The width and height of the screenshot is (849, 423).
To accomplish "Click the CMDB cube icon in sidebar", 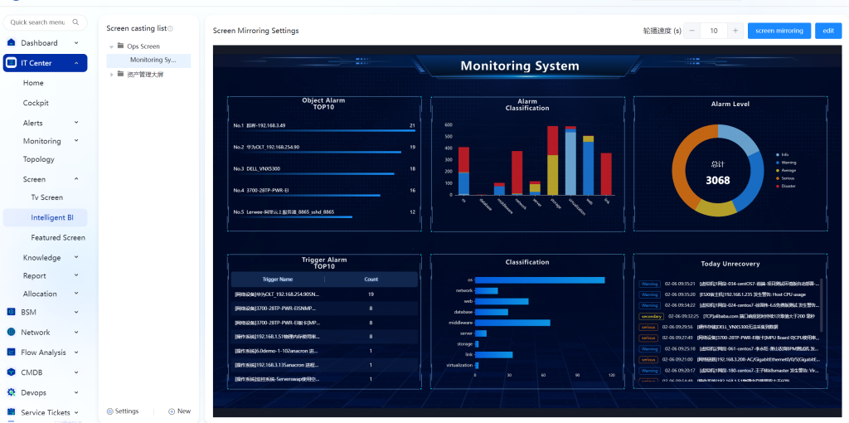I will 11,372.
